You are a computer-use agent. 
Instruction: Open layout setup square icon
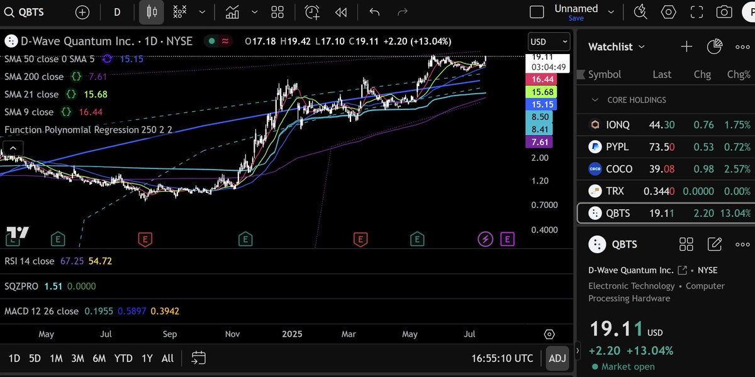tap(537, 12)
